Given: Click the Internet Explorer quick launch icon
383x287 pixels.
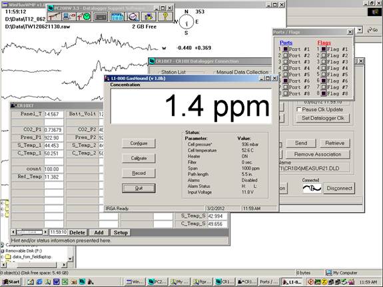Looking at the screenshot, I should click(x=39, y=282).
